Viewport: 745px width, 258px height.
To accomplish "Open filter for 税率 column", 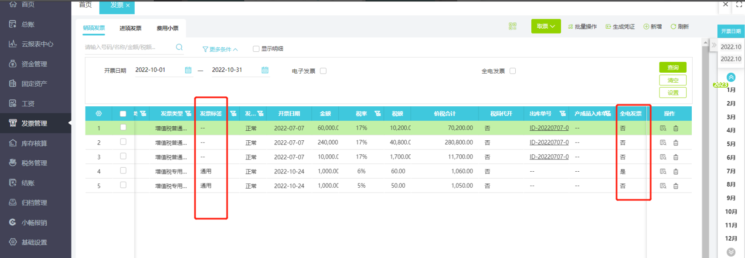I will point(378,114).
